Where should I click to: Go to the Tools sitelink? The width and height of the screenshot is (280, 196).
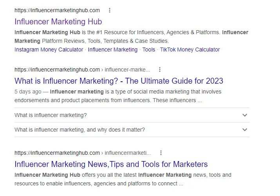[149, 49]
